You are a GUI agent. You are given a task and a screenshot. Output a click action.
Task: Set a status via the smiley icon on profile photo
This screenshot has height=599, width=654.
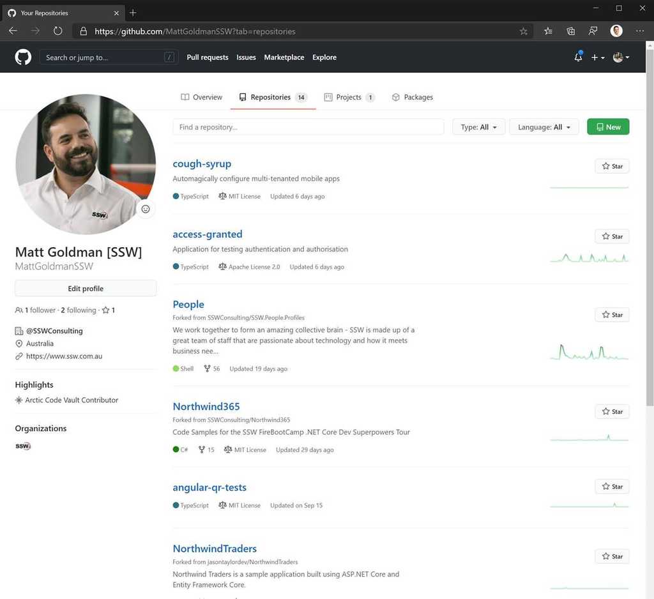point(146,209)
